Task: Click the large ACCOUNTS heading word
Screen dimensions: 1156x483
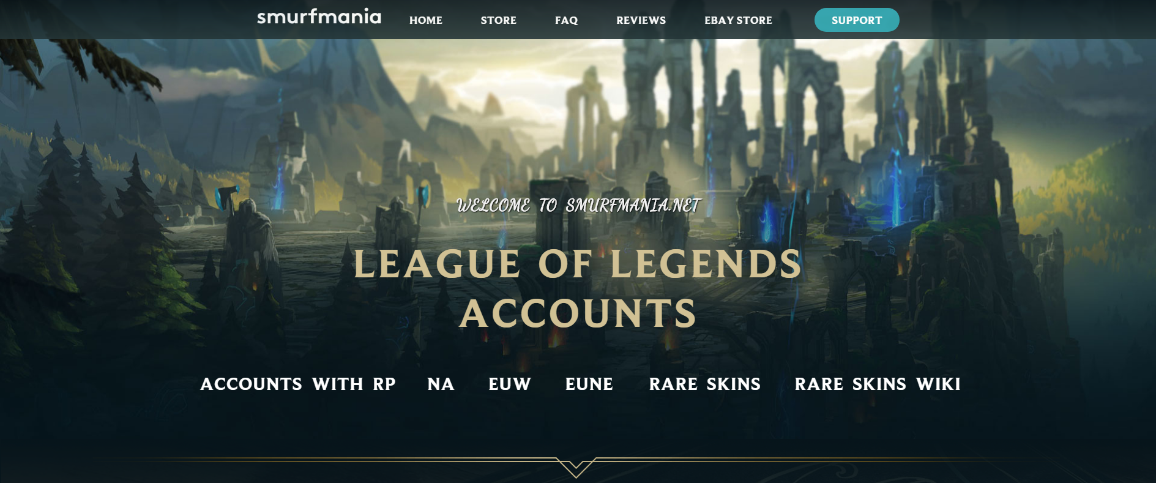Action: click(578, 313)
